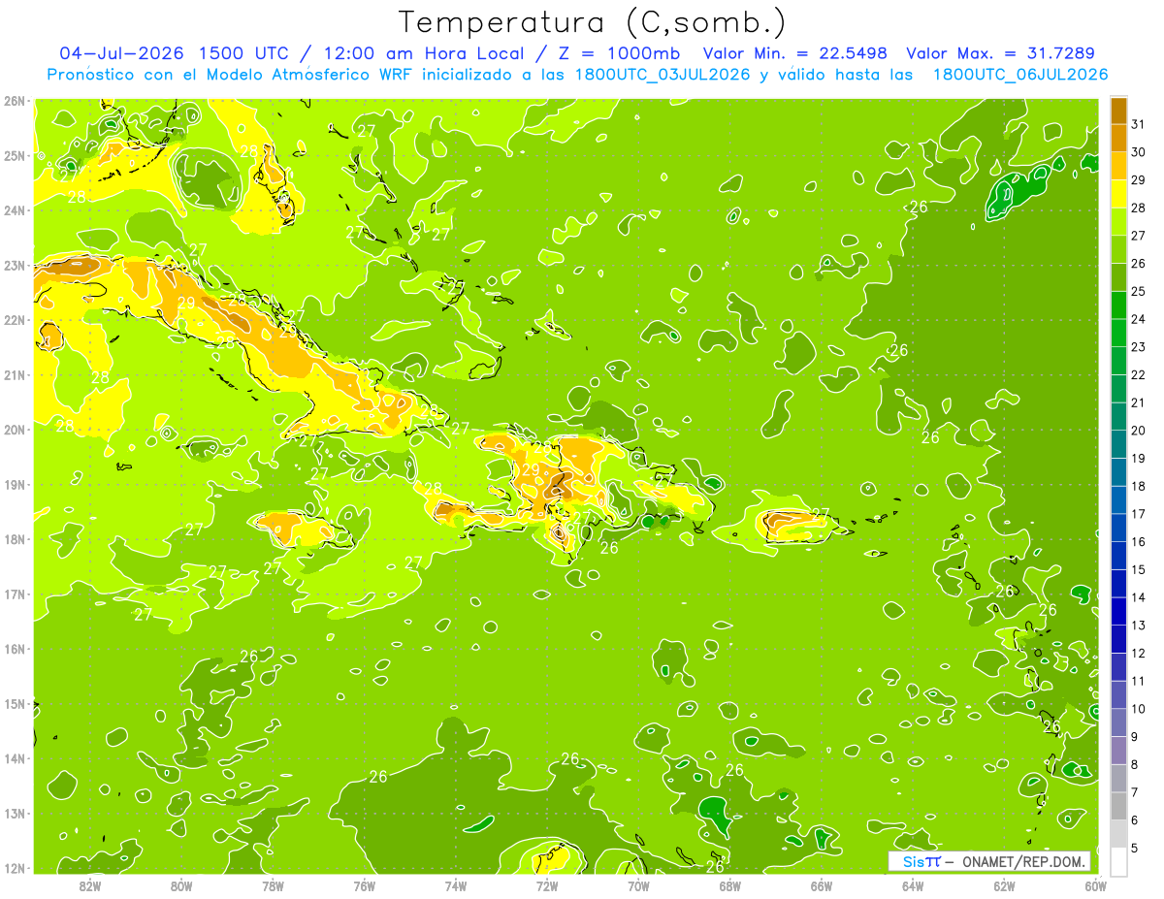Click the "22N" latitude label
The height and width of the screenshot is (899, 1164).
tap(14, 320)
